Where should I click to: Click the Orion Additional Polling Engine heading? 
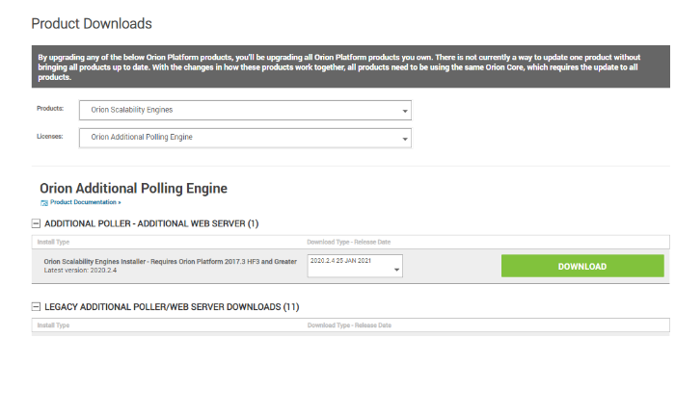(x=133, y=189)
